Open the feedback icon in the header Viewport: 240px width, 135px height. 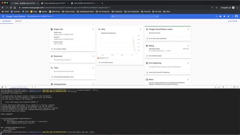tap(220, 16)
